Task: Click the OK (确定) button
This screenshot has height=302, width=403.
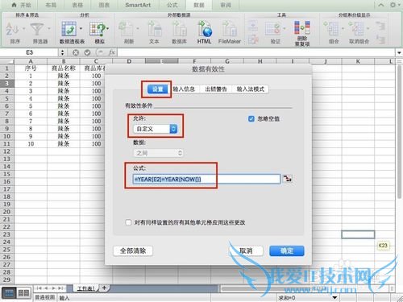Action: pyautogui.click(x=287, y=251)
